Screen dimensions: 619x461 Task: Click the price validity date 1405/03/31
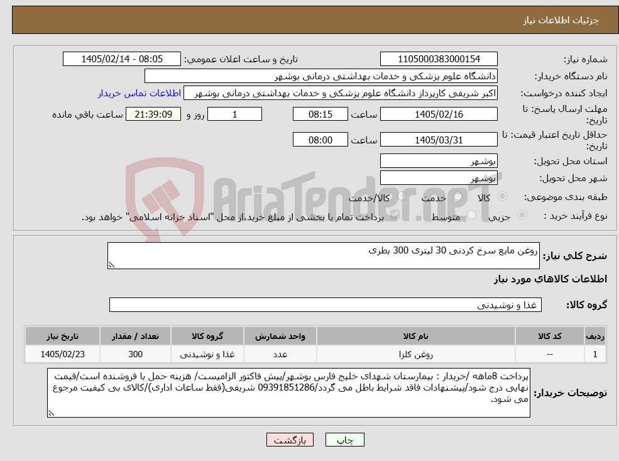point(439,140)
